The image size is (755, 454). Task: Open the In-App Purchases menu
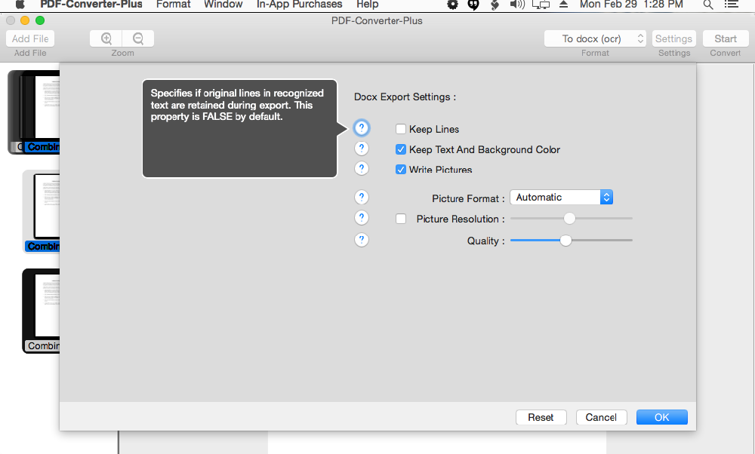click(300, 5)
